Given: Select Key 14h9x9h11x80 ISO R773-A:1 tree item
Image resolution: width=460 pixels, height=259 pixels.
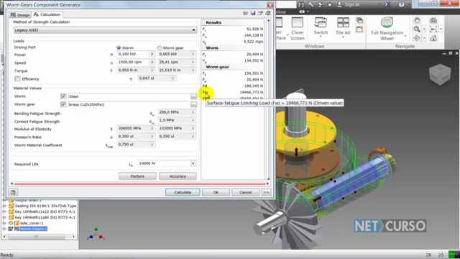Looking at the screenshot, I should [x=45, y=217].
